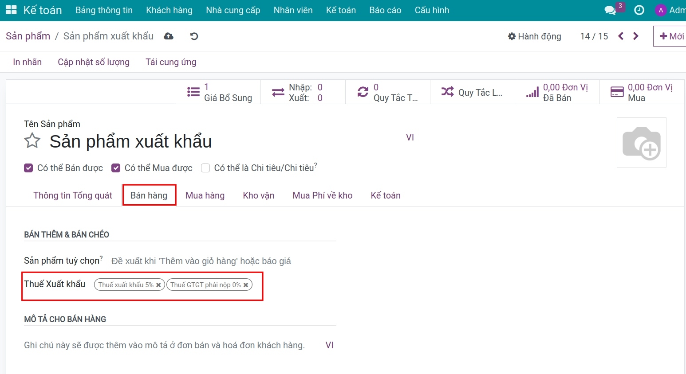The width and height of the screenshot is (686, 374).
Task: Click the Sản phẩm tuỳ chọn input field
Action: (223, 261)
